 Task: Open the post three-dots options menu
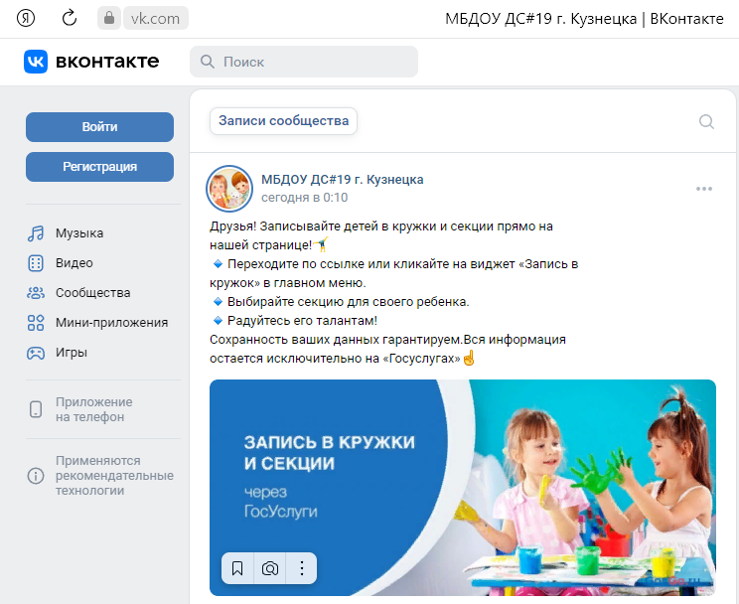704,189
